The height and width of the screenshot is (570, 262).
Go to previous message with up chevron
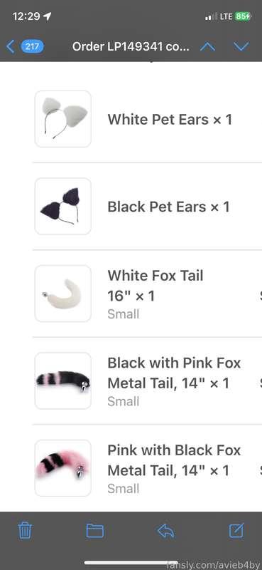(207, 46)
